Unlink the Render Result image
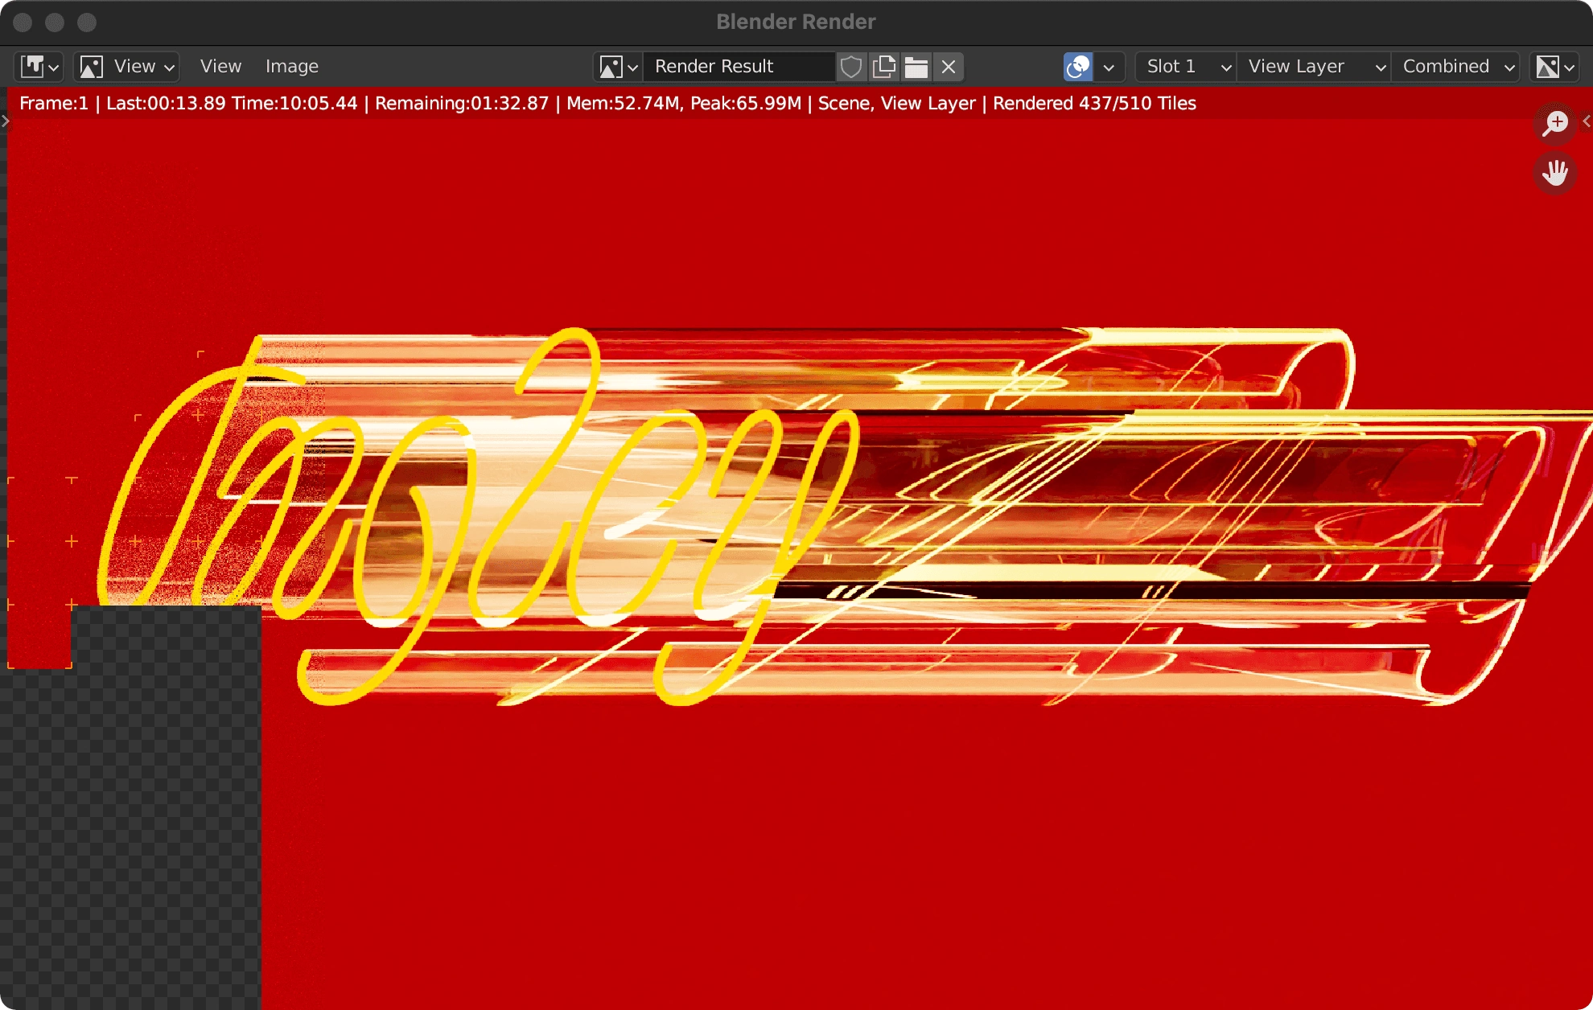The image size is (1593, 1010). pos(949,67)
